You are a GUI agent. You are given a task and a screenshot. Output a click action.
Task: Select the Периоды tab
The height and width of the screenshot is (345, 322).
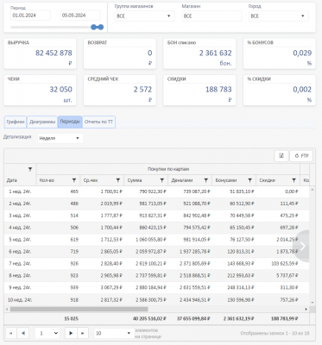click(x=70, y=122)
